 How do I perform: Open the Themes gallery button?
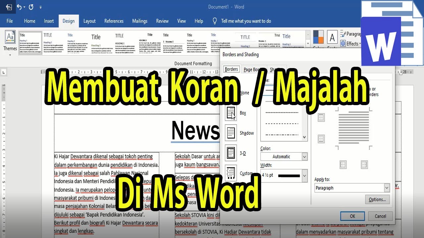tap(10, 43)
